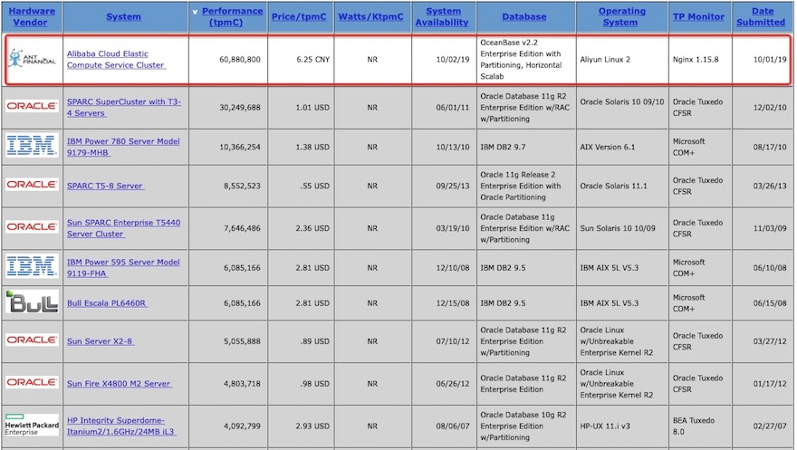Image resolution: width=797 pixels, height=450 pixels.
Task: Click the Hewlett Packard Enterprise logo
Action: coord(32,426)
